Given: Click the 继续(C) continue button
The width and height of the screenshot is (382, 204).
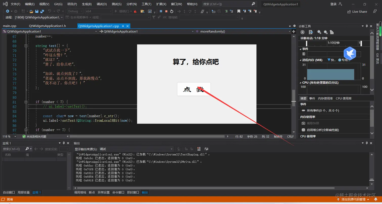Looking at the screenshot, I should pyautogui.click(x=123, y=11).
